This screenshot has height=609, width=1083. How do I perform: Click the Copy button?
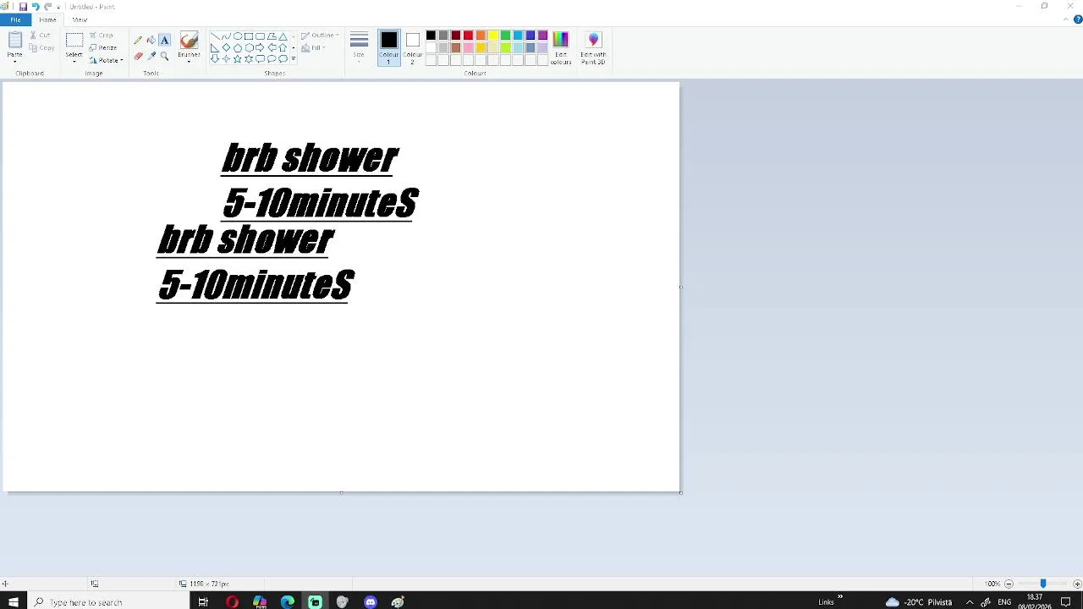[x=42, y=47]
